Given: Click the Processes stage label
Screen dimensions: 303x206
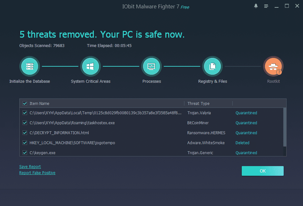Looking at the screenshot, I should 152,81.
